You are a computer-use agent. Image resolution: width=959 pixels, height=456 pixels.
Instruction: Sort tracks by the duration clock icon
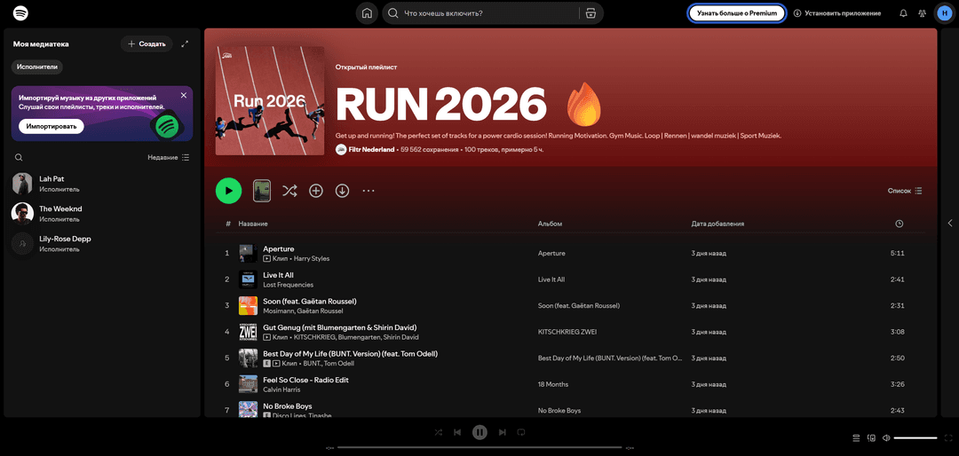click(899, 224)
